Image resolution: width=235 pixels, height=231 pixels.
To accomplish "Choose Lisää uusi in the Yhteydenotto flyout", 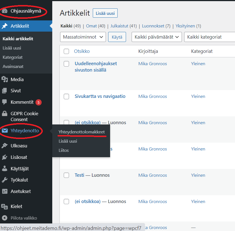I will [x=68, y=141].
